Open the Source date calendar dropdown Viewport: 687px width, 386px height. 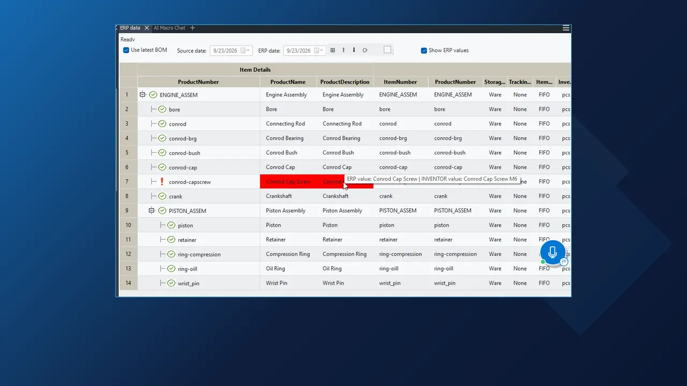tap(244, 50)
